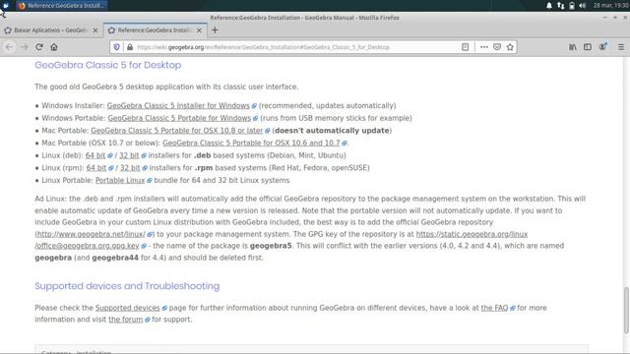Click GeoGebra Classic 5 for Desktop heading
This screenshot has width=630, height=354.
click(x=107, y=65)
